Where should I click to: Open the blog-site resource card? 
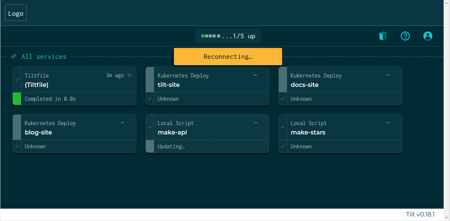(x=74, y=133)
